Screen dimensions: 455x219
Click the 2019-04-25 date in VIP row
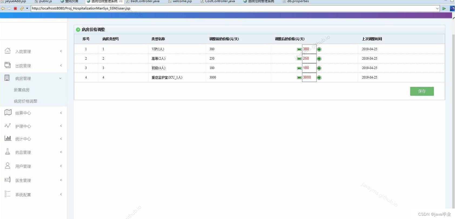pyautogui.click(x=370, y=49)
